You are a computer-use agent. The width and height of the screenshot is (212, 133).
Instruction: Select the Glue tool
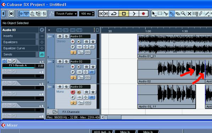172,14
